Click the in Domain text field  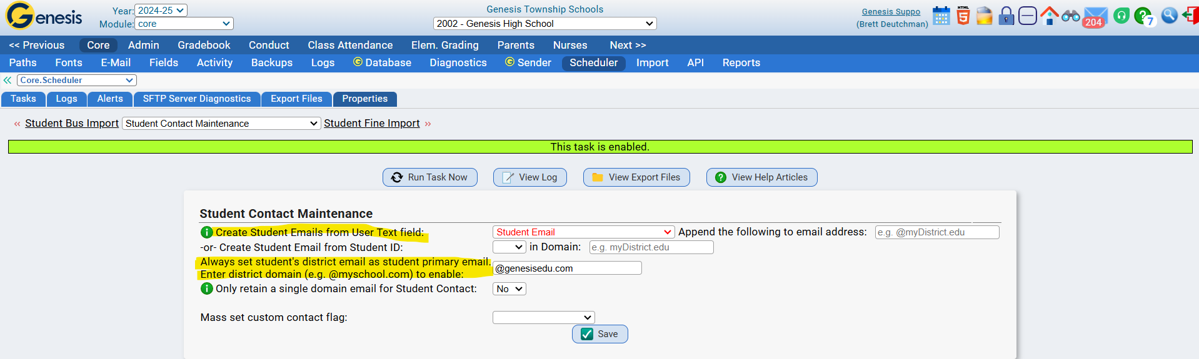651,247
